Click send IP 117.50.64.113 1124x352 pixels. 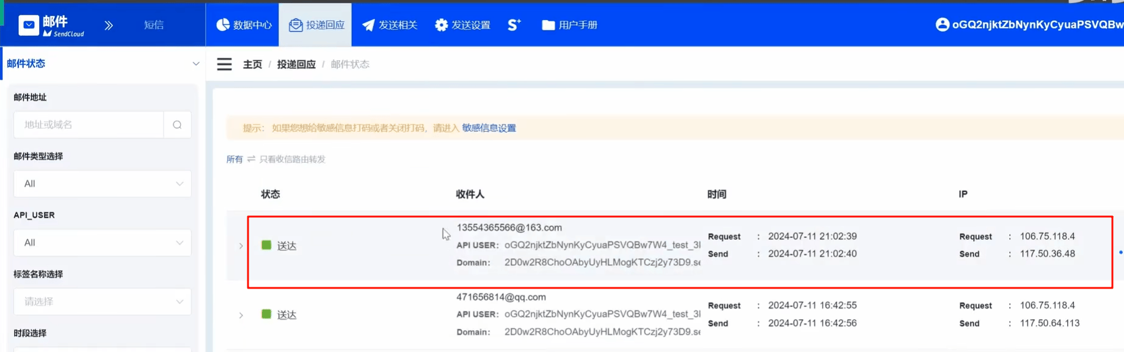click(x=1049, y=323)
